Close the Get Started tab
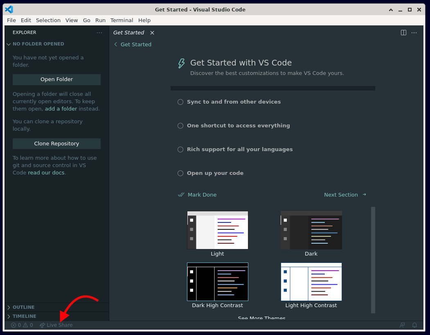The height and width of the screenshot is (335, 430). [x=152, y=33]
